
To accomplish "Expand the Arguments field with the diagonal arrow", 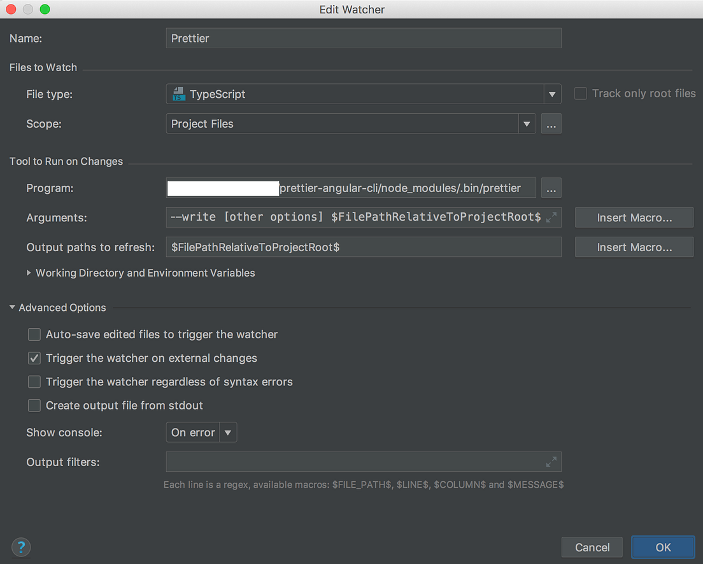I will click(551, 217).
